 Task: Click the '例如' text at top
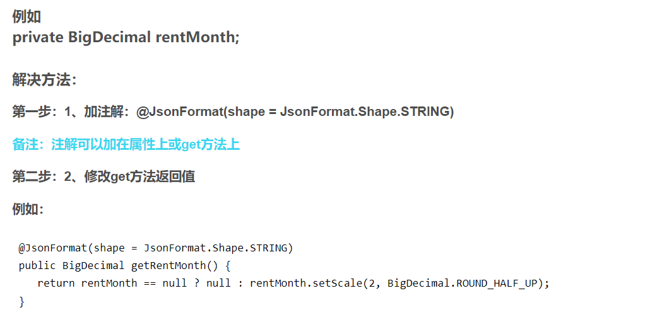(x=27, y=17)
